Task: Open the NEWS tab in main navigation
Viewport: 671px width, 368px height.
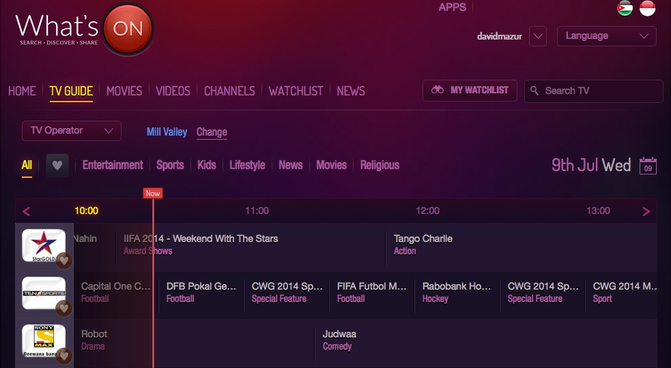Action: point(351,91)
